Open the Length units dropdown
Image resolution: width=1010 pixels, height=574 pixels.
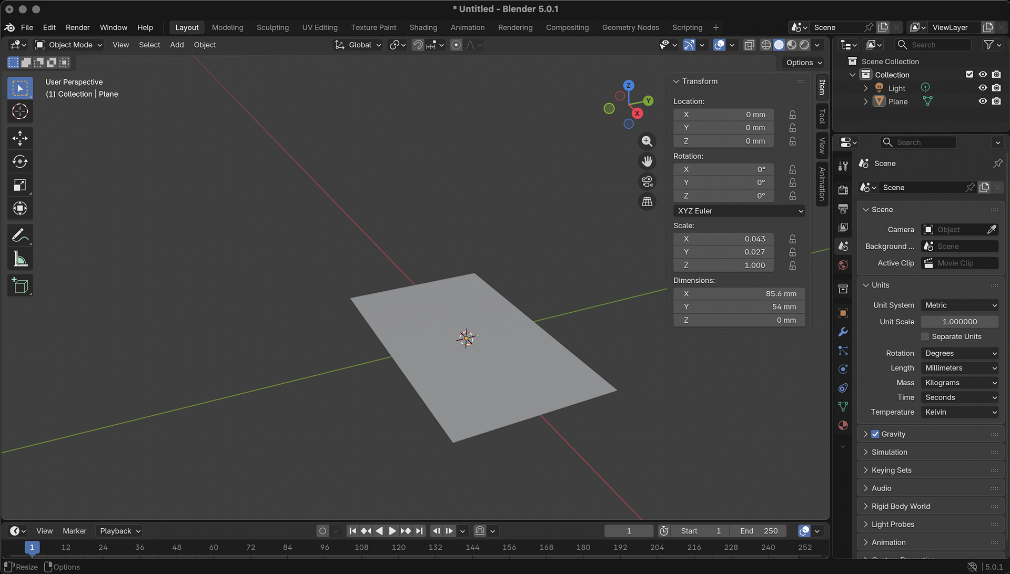point(960,368)
